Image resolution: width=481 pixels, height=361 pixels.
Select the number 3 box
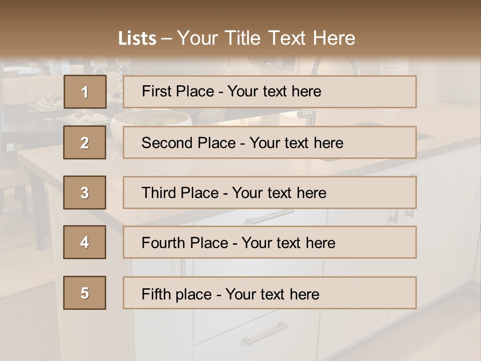pos(85,193)
